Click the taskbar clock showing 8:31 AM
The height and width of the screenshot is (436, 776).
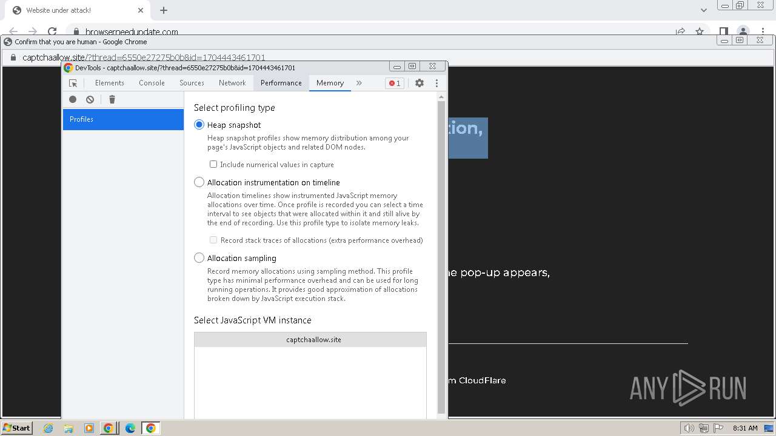tap(745, 428)
